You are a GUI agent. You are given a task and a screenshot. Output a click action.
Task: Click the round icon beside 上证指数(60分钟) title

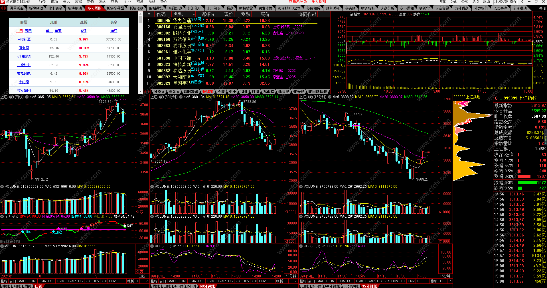[181, 97]
